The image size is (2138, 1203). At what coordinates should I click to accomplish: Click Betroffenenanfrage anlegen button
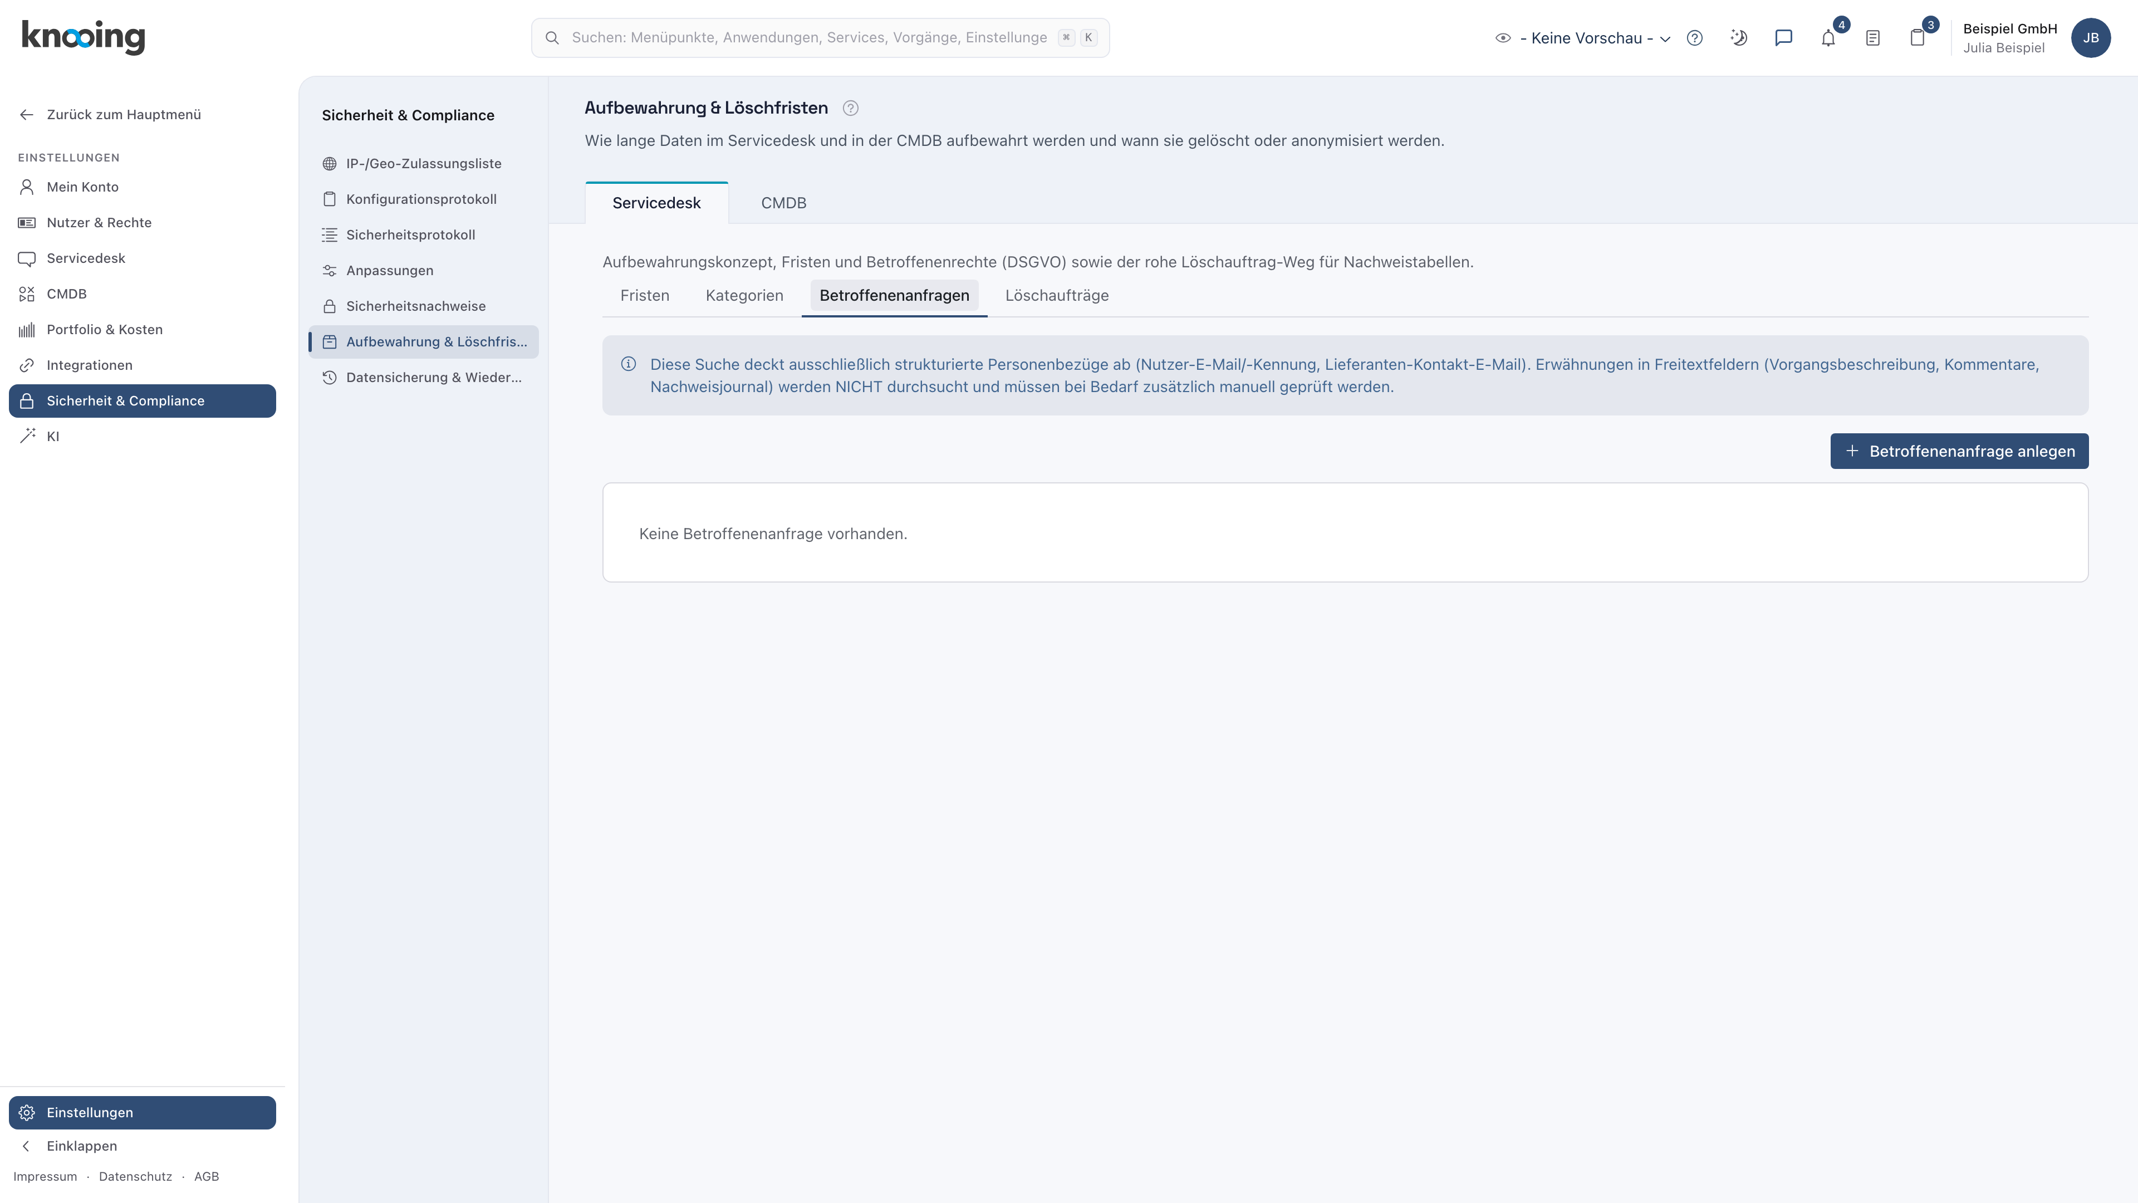(1959, 452)
